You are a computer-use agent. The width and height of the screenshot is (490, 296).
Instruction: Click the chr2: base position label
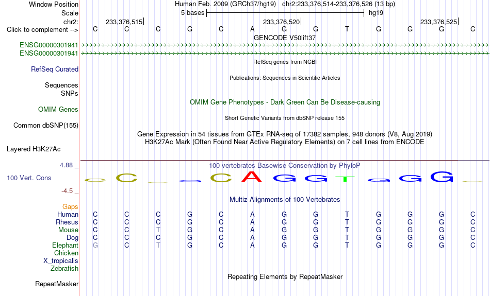click(x=71, y=22)
